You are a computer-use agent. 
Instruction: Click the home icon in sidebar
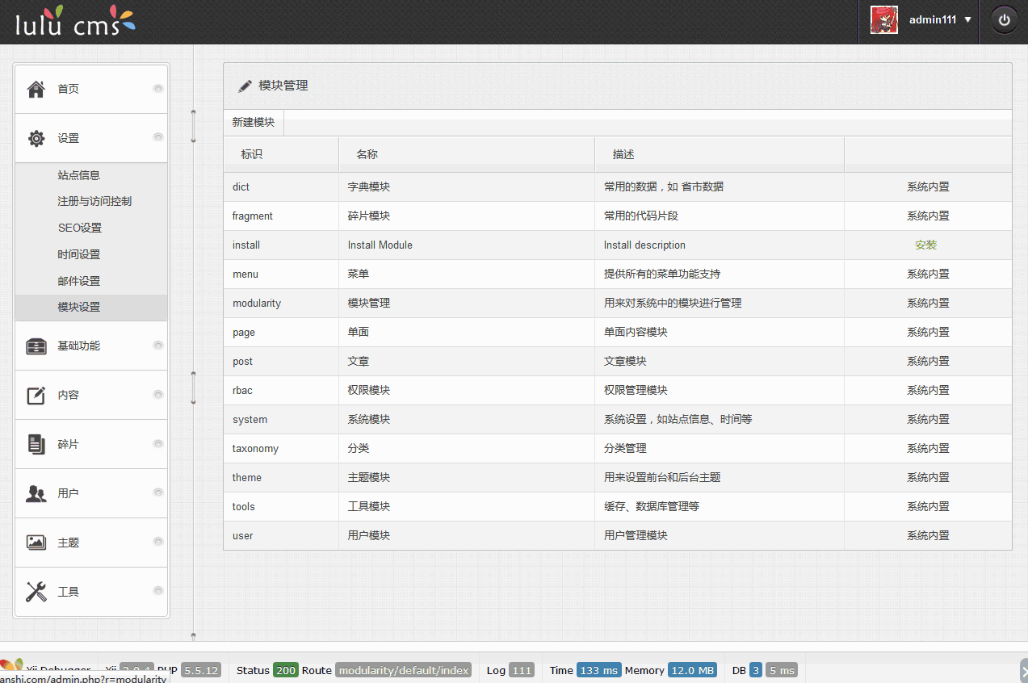[x=36, y=90]
